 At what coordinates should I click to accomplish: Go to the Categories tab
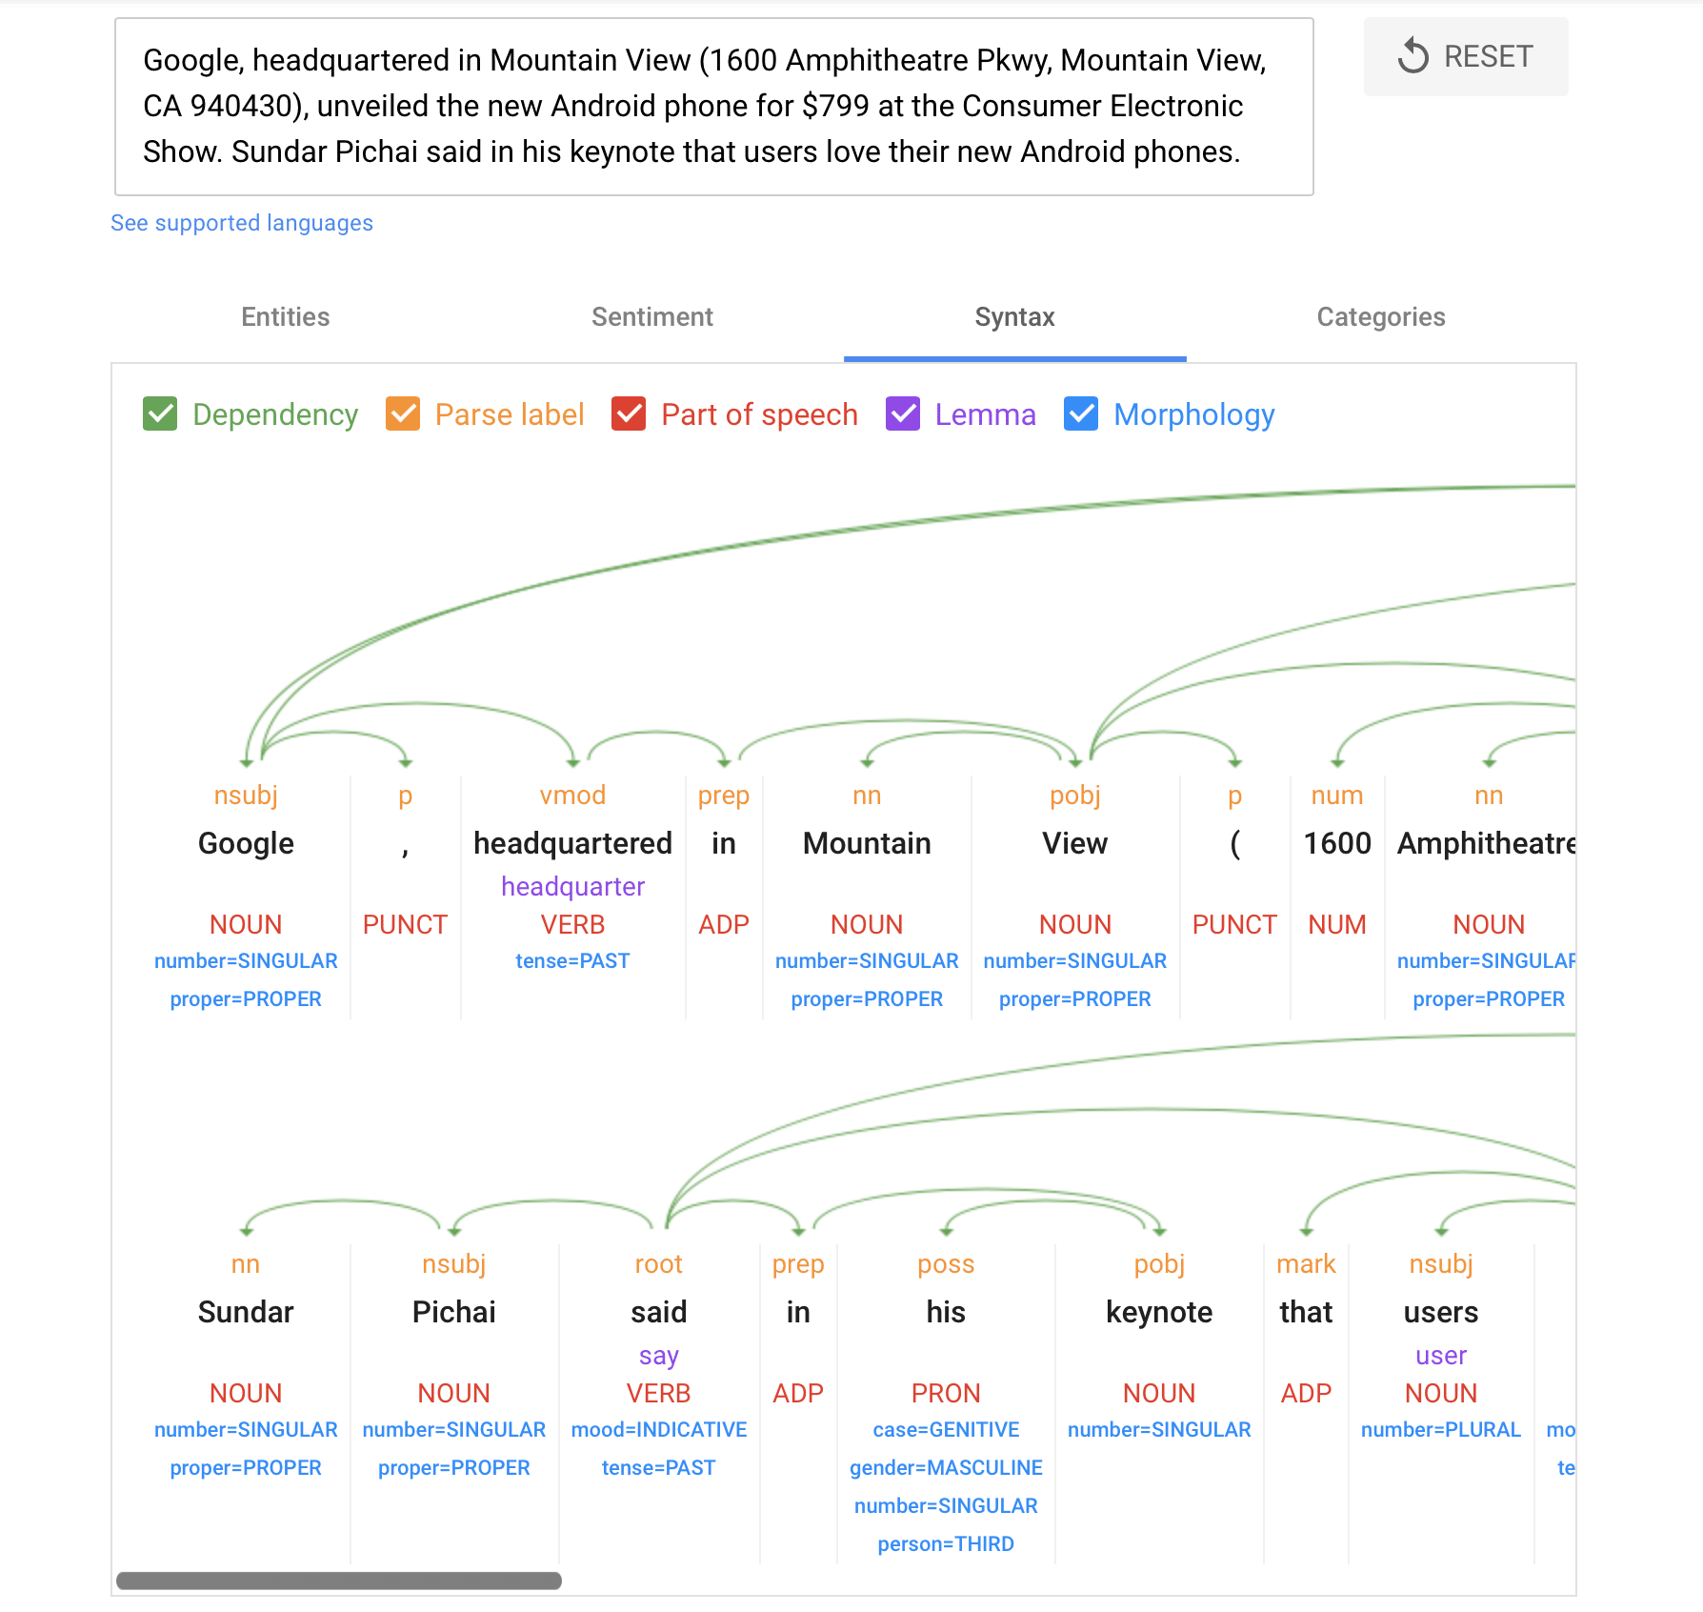click(x=1380, y=317)
